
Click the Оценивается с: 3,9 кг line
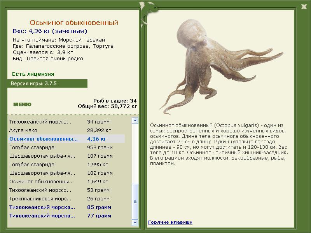tap(43, 52)
